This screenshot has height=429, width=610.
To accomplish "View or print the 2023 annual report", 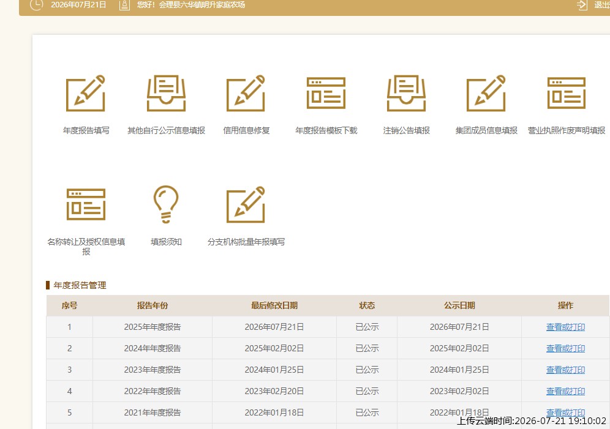I will (565, 370).
